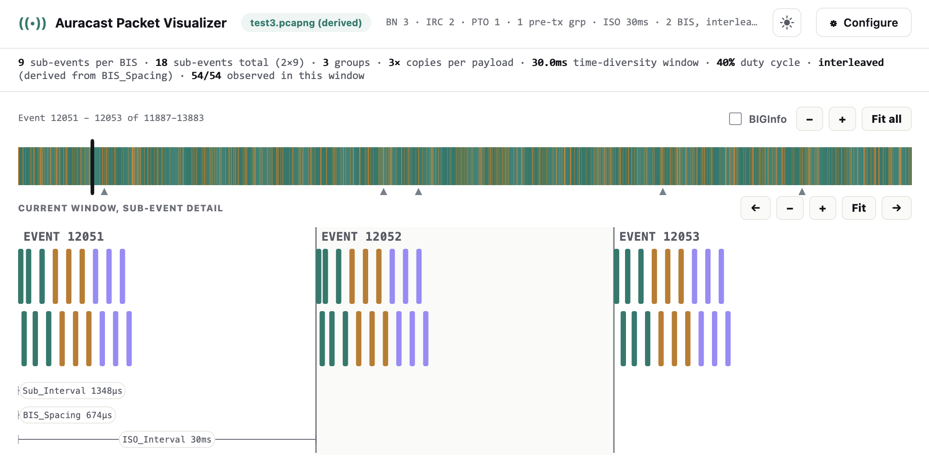929x466 pixels.
Task: Click the 30.0ms time-diversity window statistic
Action: [x=615, y=62]
